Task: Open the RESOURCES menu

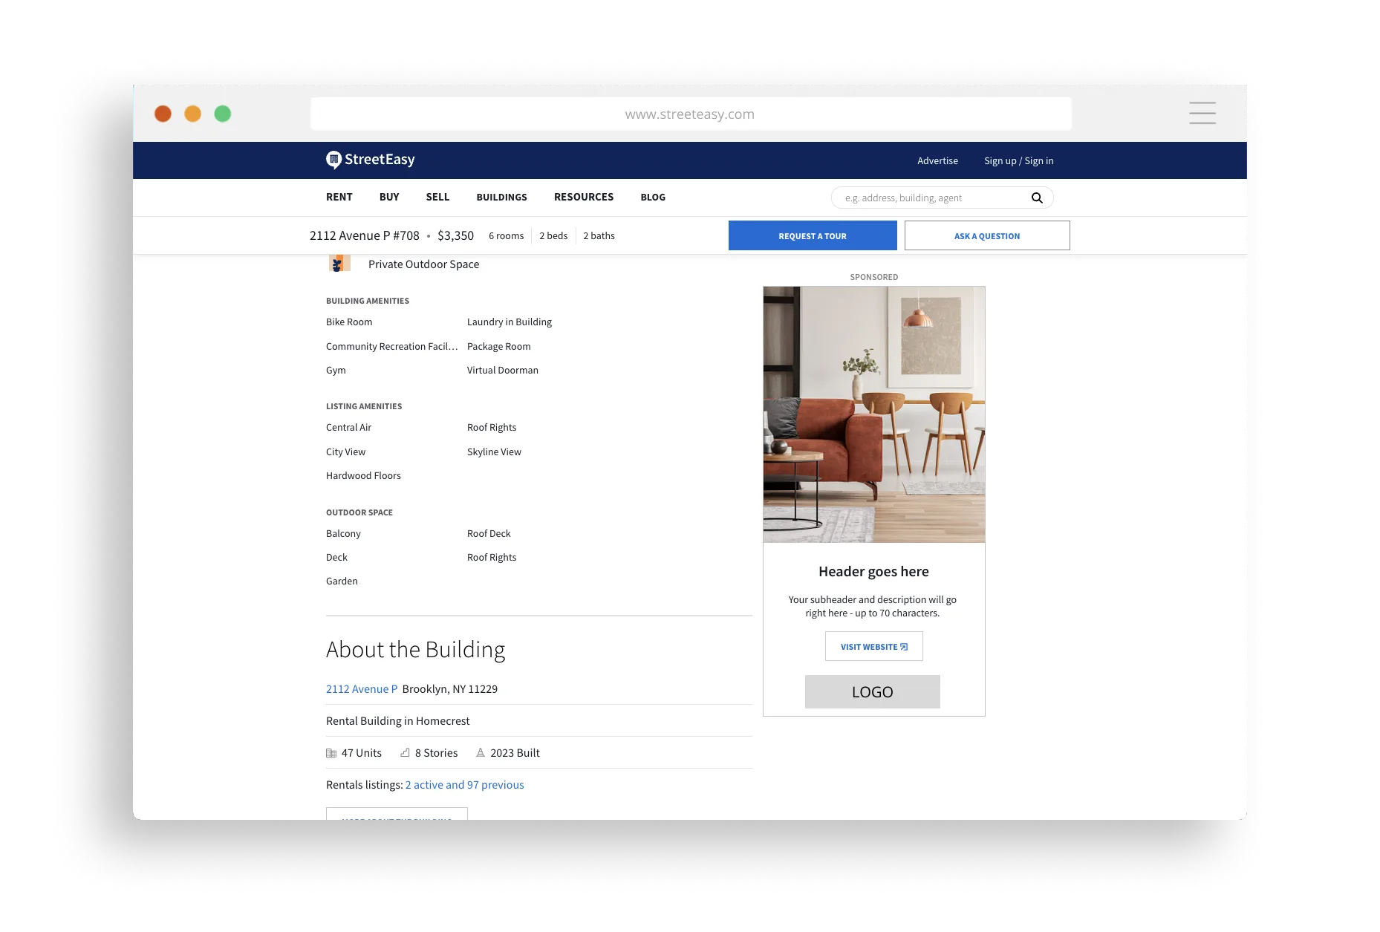Action: 584,197
